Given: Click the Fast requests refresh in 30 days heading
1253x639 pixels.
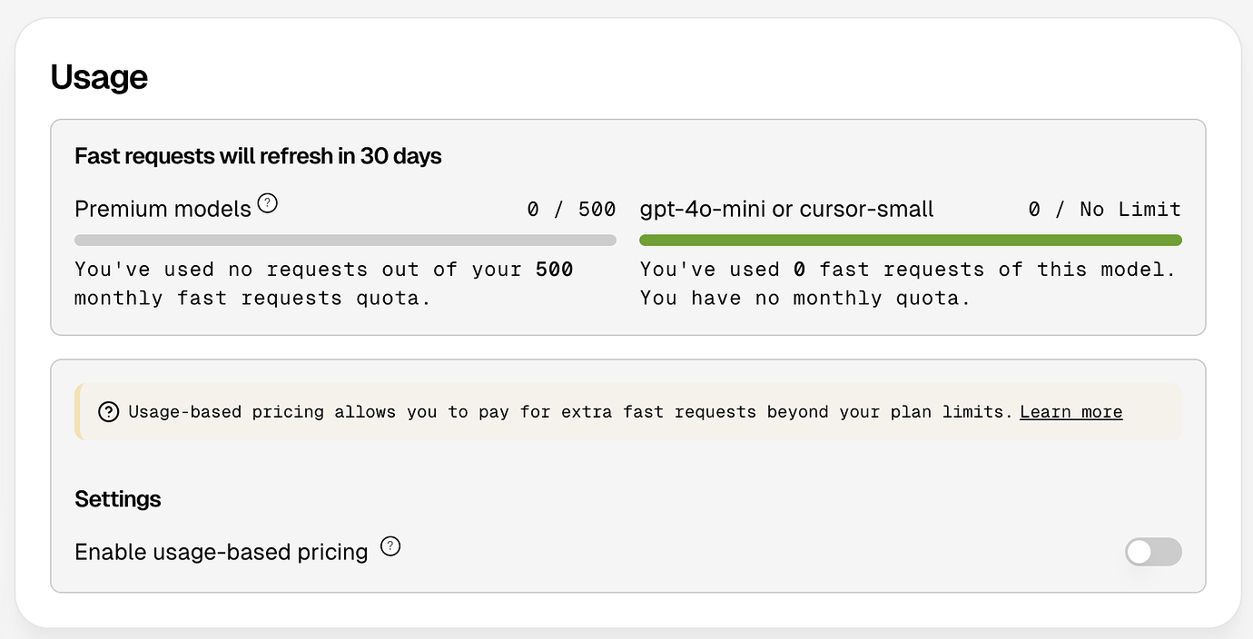Looking at the screenshot, I should click(x=258, y=156).
